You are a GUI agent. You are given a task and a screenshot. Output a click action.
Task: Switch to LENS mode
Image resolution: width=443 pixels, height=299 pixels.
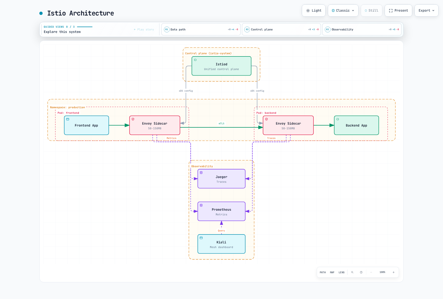point(342,272)
